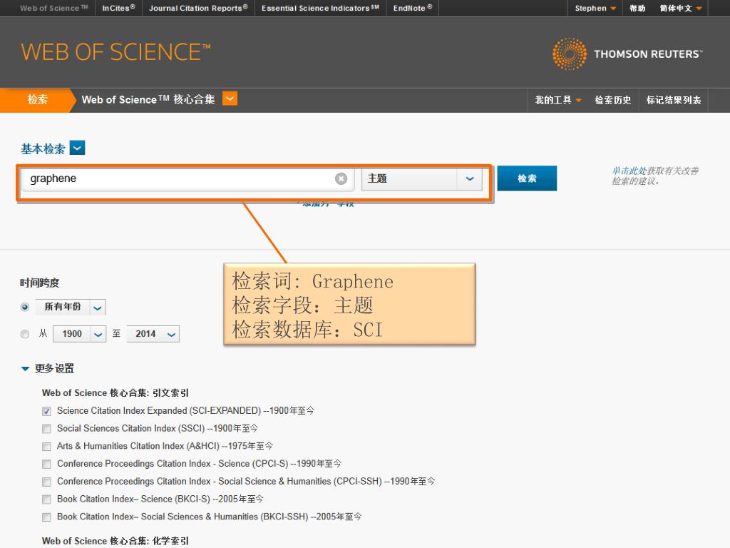Open the 我的工具 menu
Viewport: 730px width, 548px height.
pos(557,100)
